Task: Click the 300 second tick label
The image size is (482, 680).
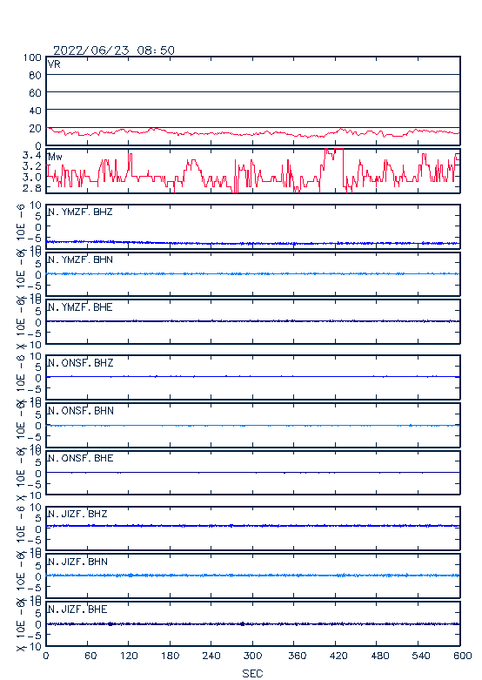Action: [252, 656]
